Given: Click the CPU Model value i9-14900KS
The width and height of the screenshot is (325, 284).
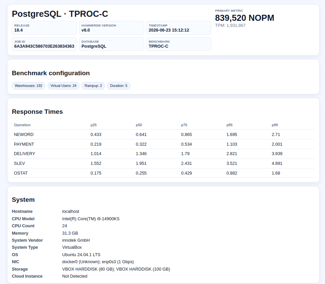Looking at the screenshot, I should pos(91,219).
